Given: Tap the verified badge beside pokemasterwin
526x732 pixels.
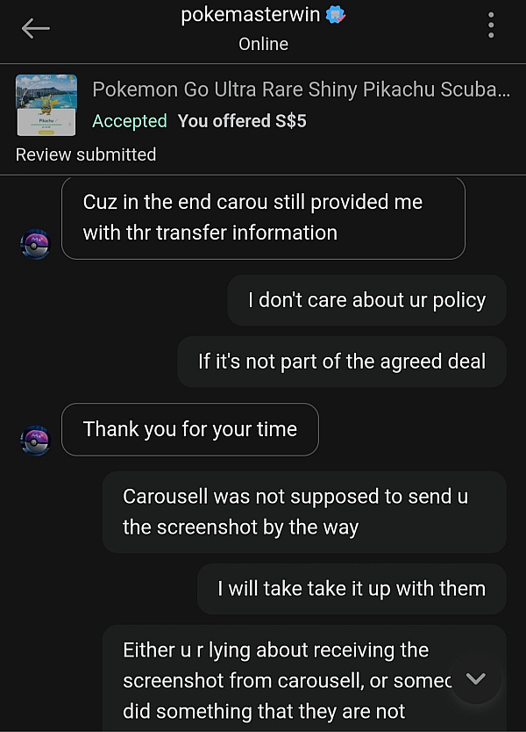Looking at the screenshot, I should pyautogui.click(x=335, y=15).
